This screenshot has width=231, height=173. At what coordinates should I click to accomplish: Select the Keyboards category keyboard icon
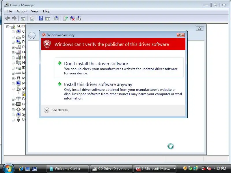point(18,73)
